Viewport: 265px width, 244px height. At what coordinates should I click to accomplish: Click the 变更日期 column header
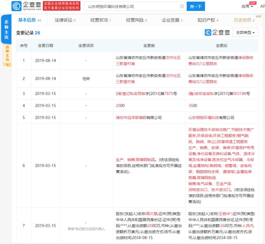tap(45, 45)
